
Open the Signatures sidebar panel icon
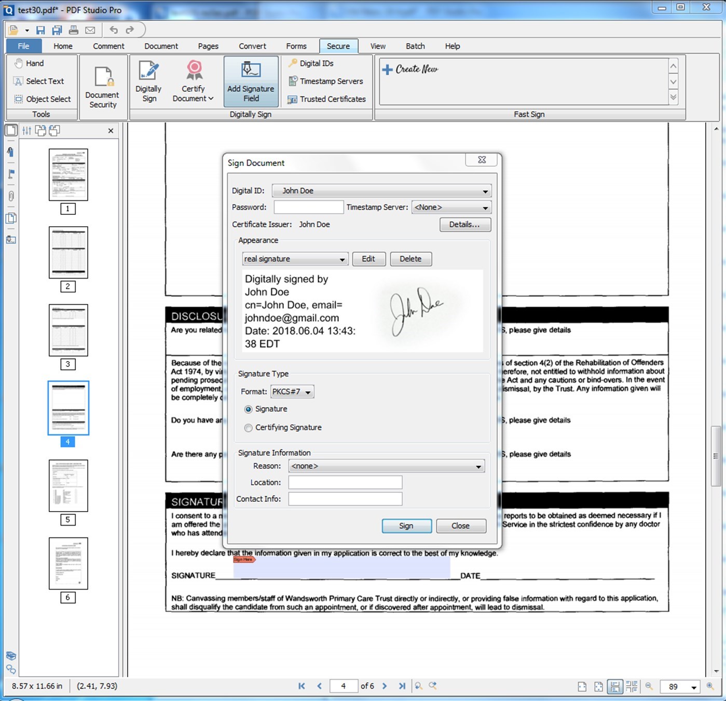click(x=11, y=240)
